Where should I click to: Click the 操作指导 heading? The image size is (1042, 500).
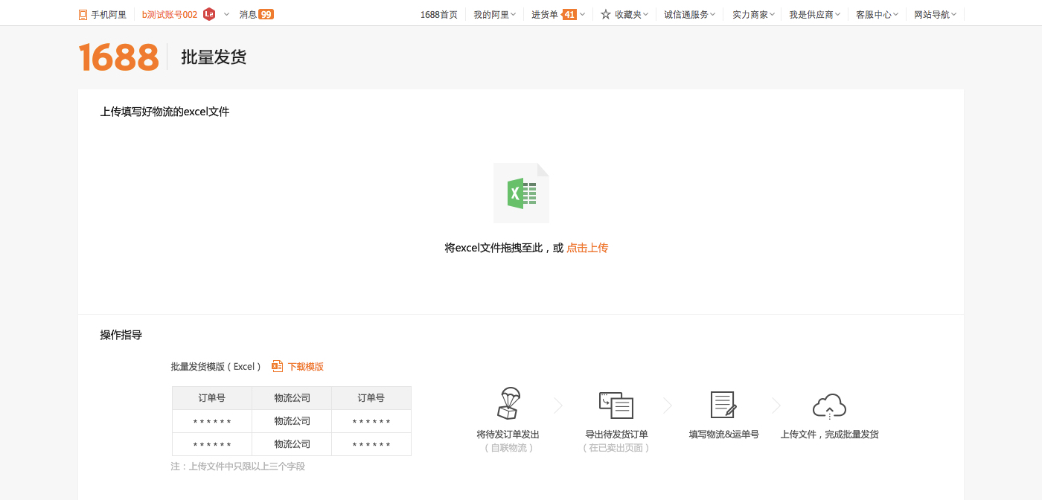click(121, 335)
